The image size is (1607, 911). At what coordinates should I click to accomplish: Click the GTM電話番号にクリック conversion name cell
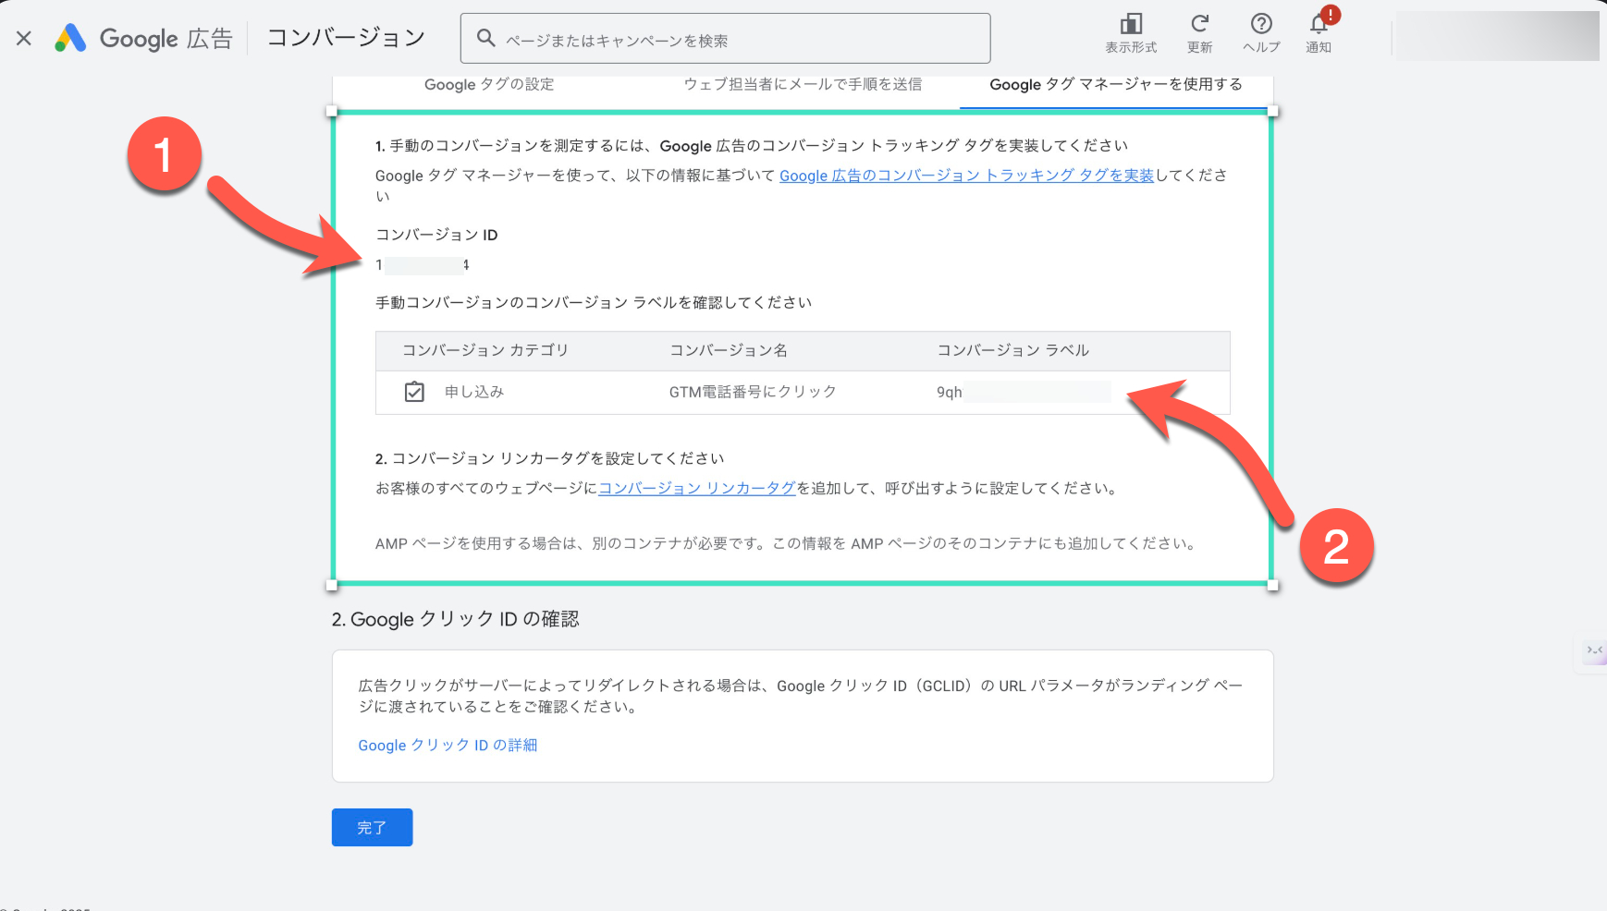(x=753, y=392)
